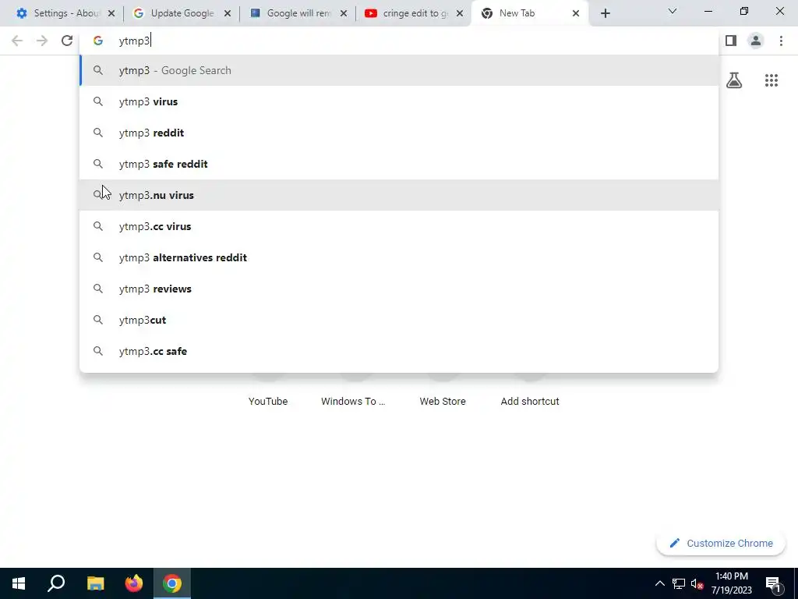The width and height of the screenshot is (798, 599).
Task: Close the New Tab tab
Action: pos(576,14)
